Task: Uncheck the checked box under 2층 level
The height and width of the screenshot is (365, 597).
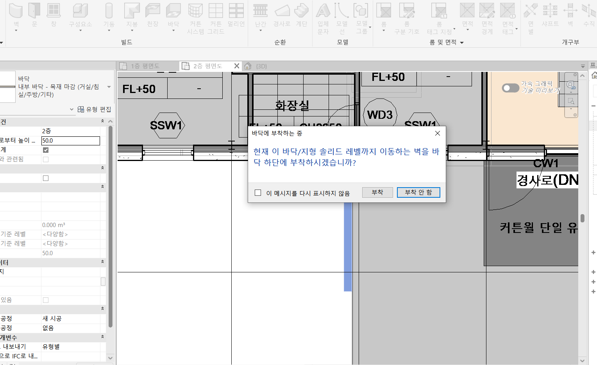Action: pyautogui.click(x=46, y=150)
